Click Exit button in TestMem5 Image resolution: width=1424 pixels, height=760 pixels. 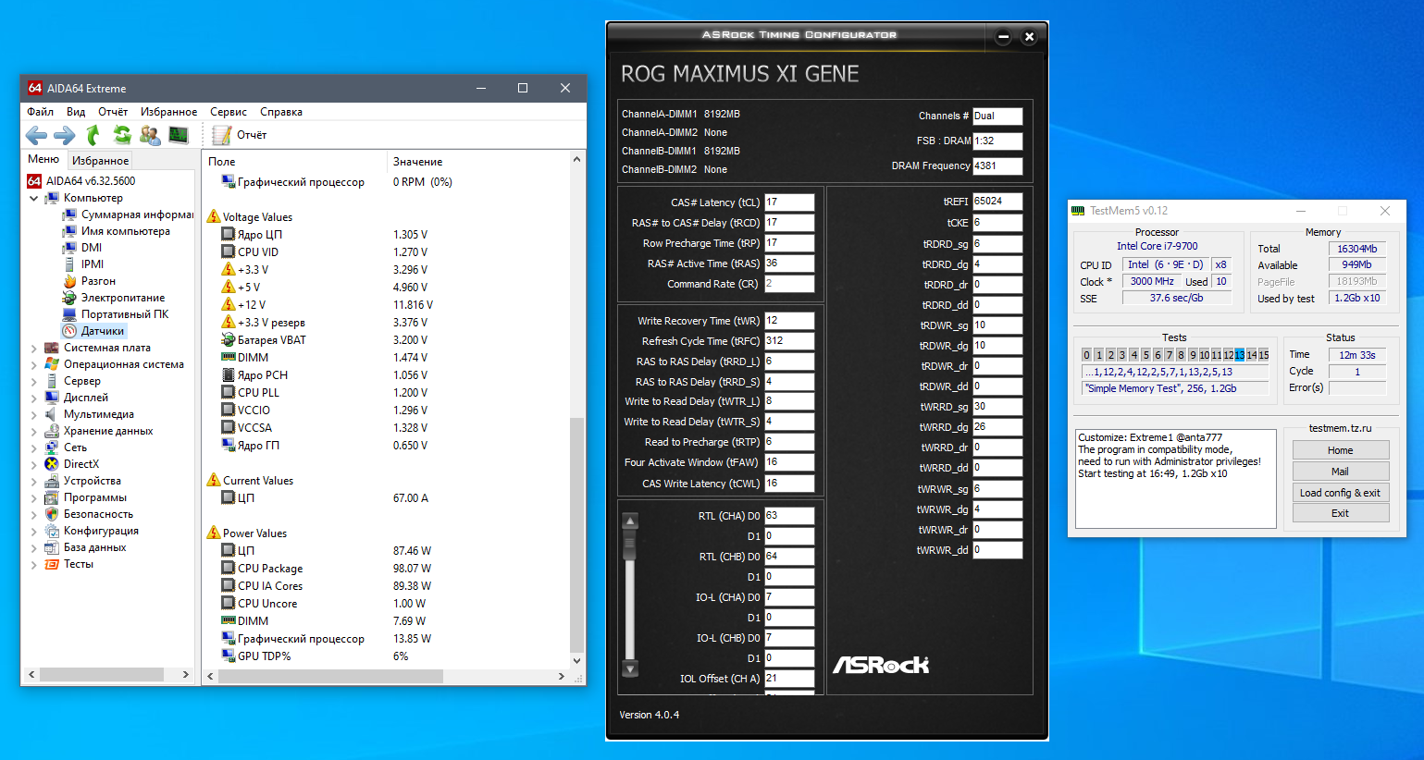pos(1341,513)
